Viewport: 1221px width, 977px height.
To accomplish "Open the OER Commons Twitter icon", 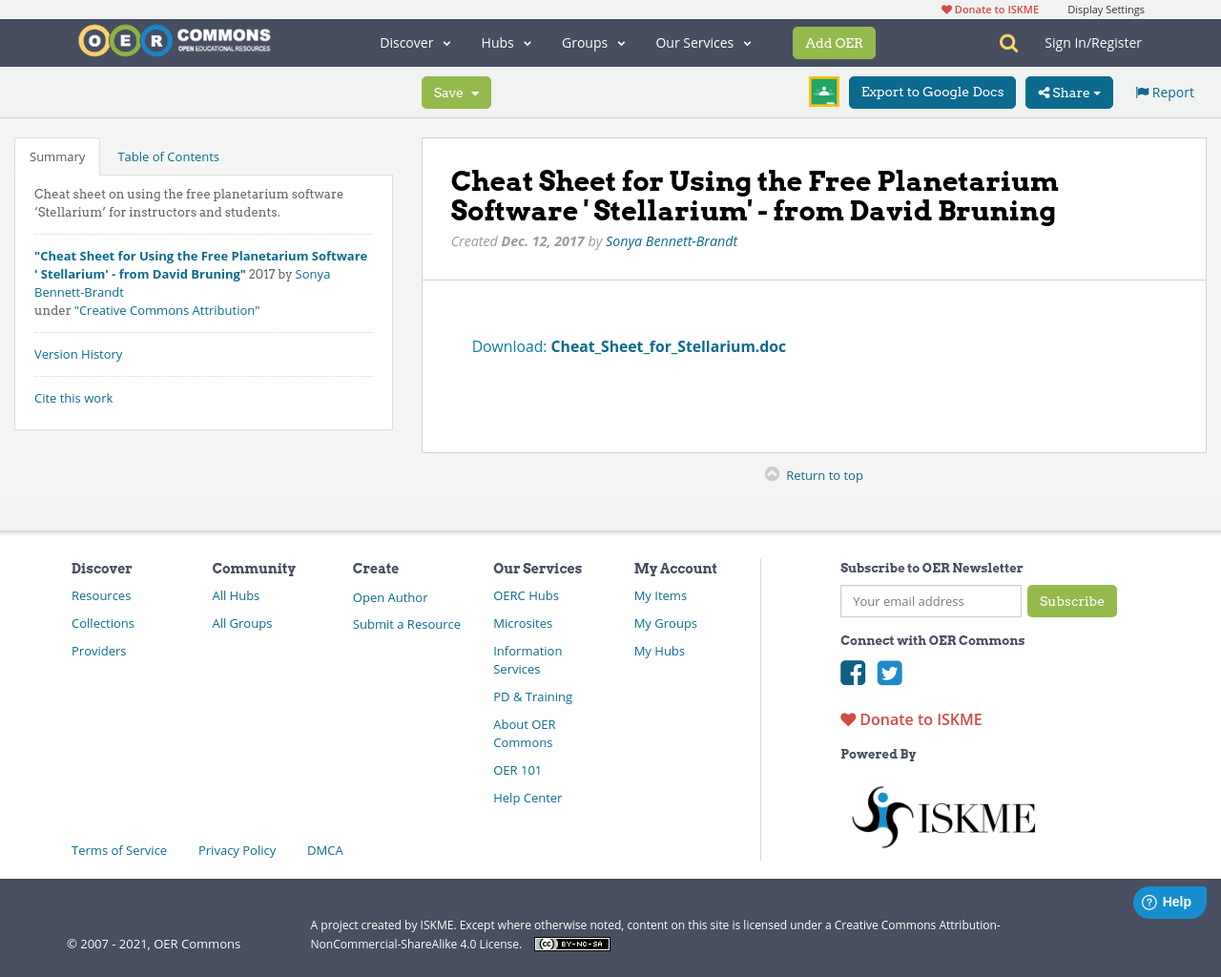I will click(x=889, y=673).
